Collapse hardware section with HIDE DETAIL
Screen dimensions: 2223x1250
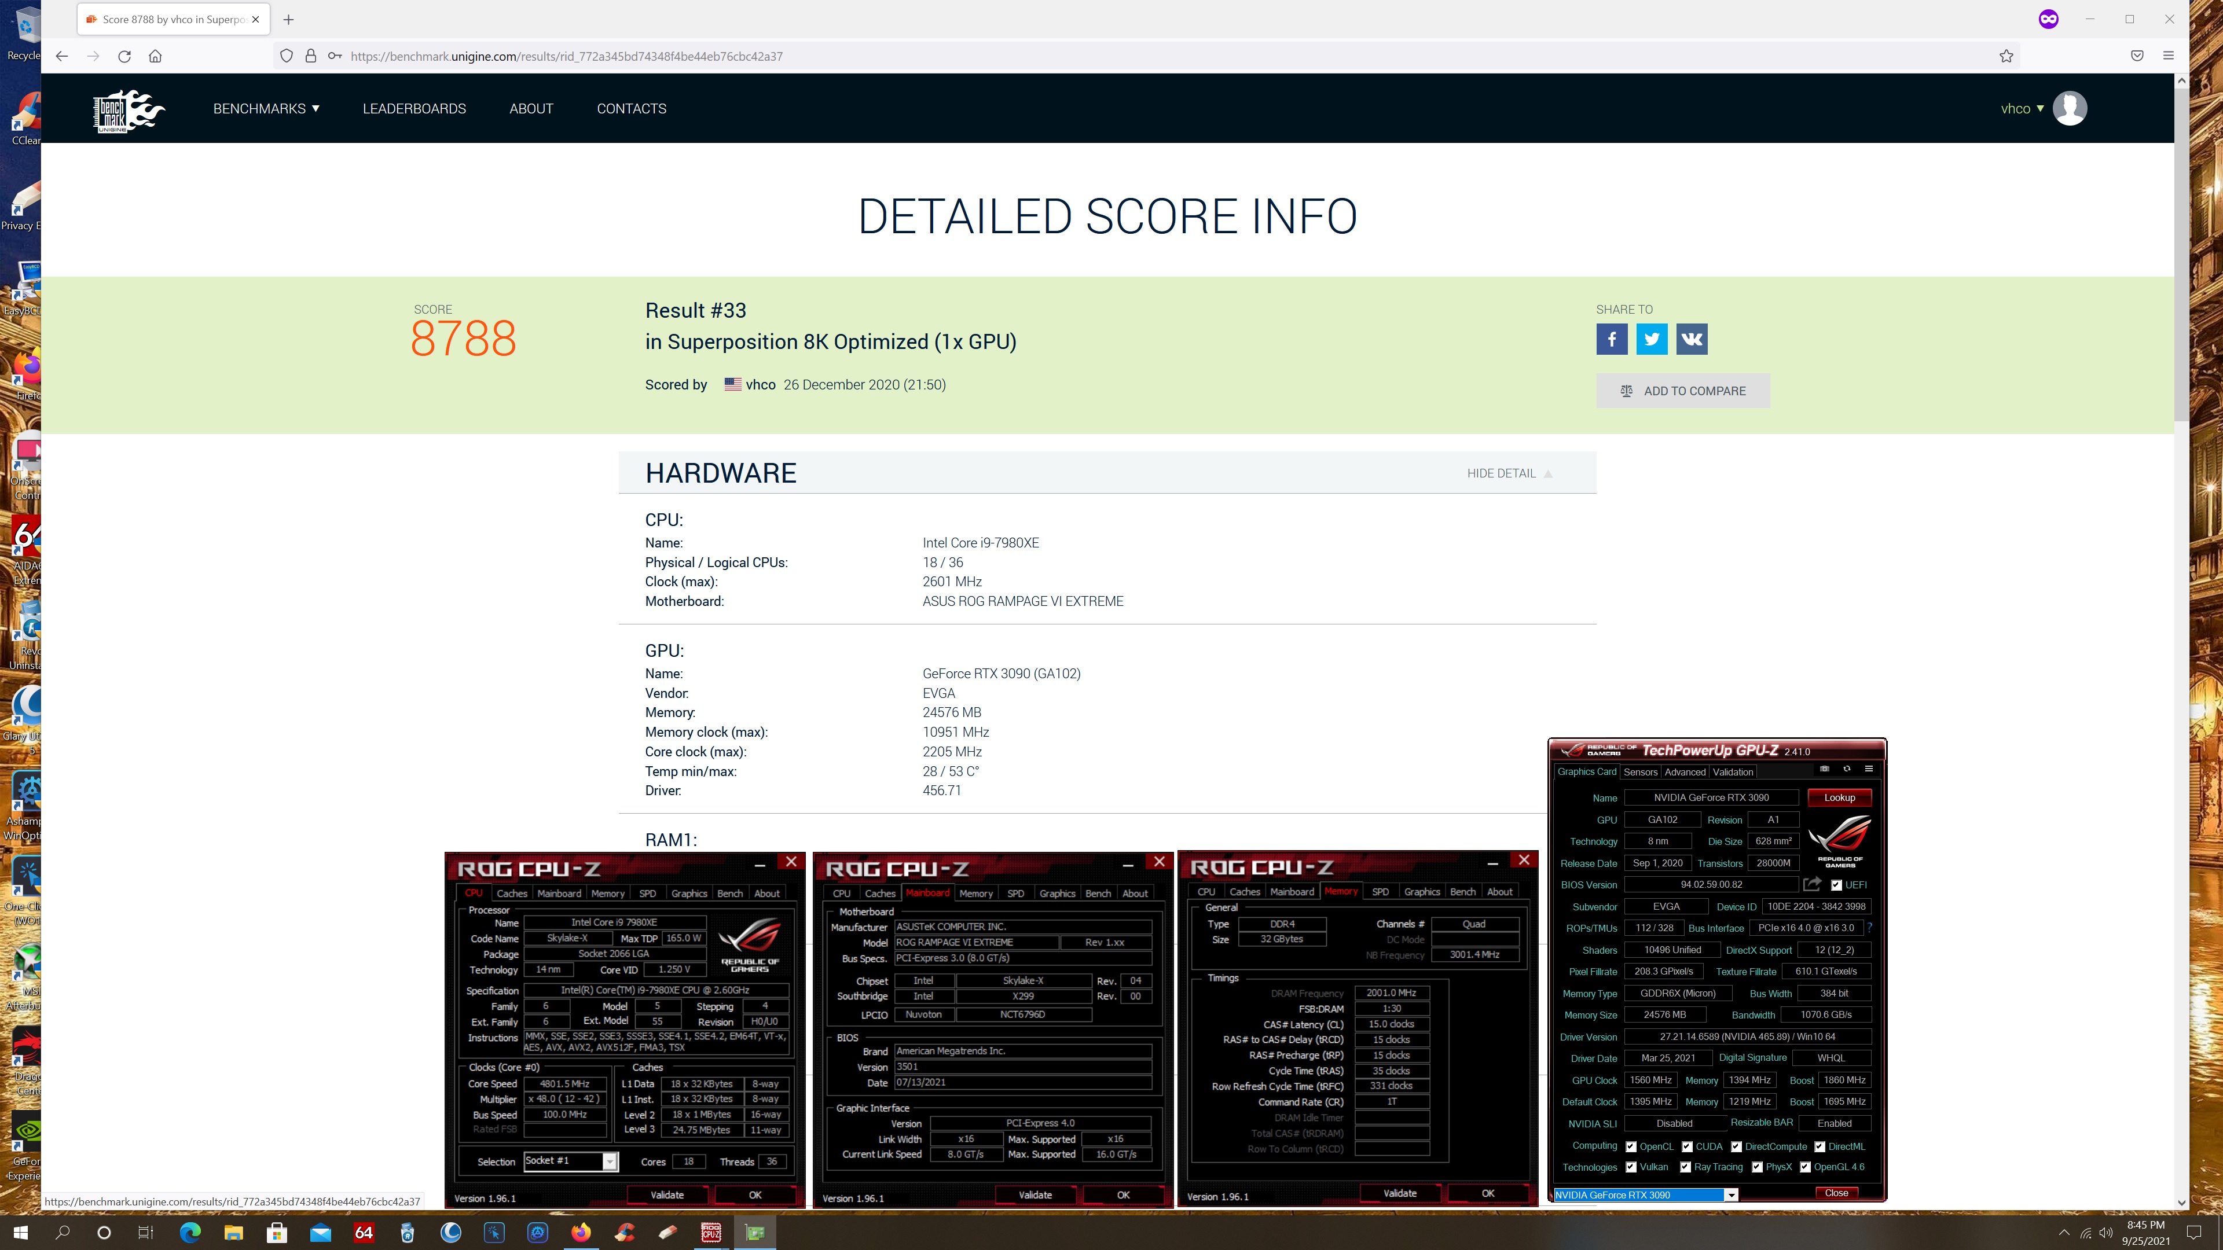tap(1509, 473)
